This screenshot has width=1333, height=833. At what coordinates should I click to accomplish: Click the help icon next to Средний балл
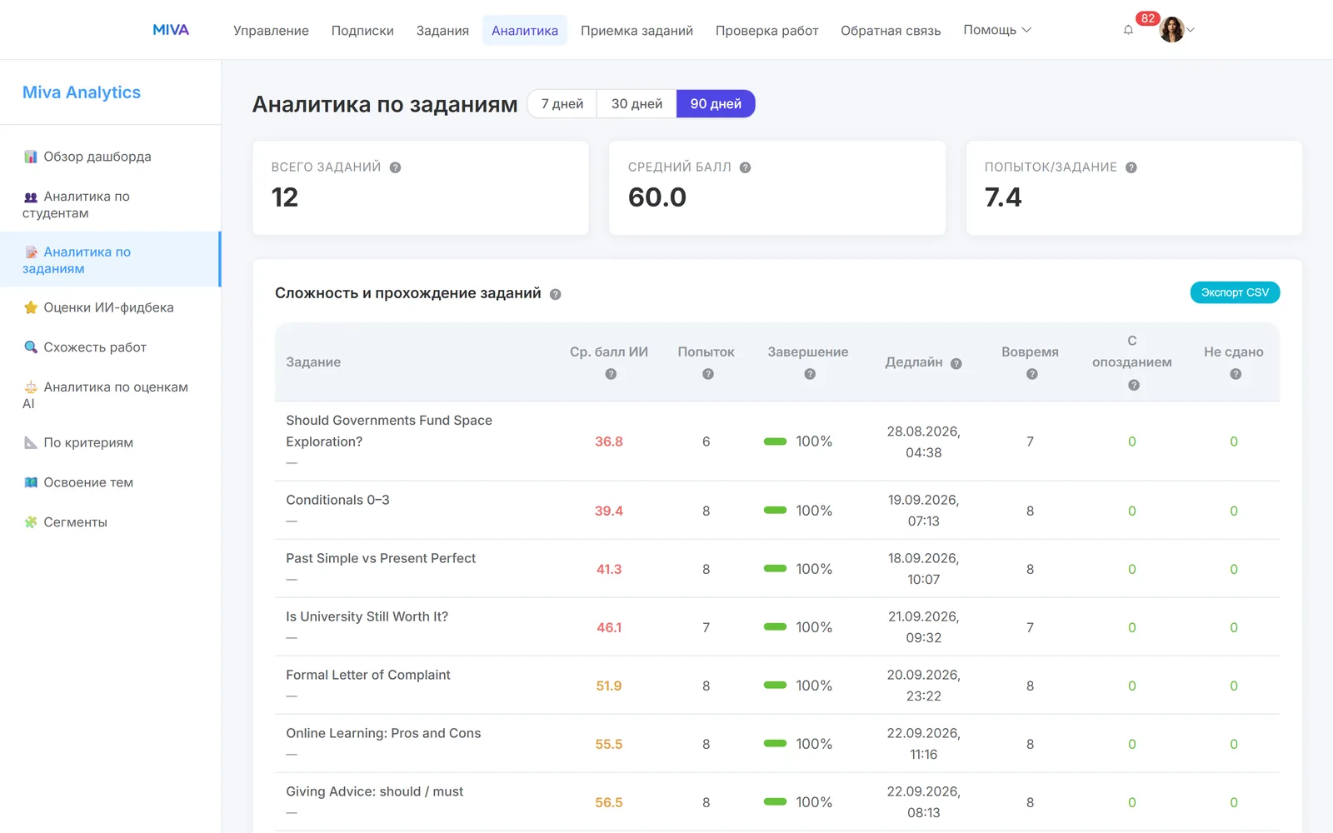coord(746,167)
